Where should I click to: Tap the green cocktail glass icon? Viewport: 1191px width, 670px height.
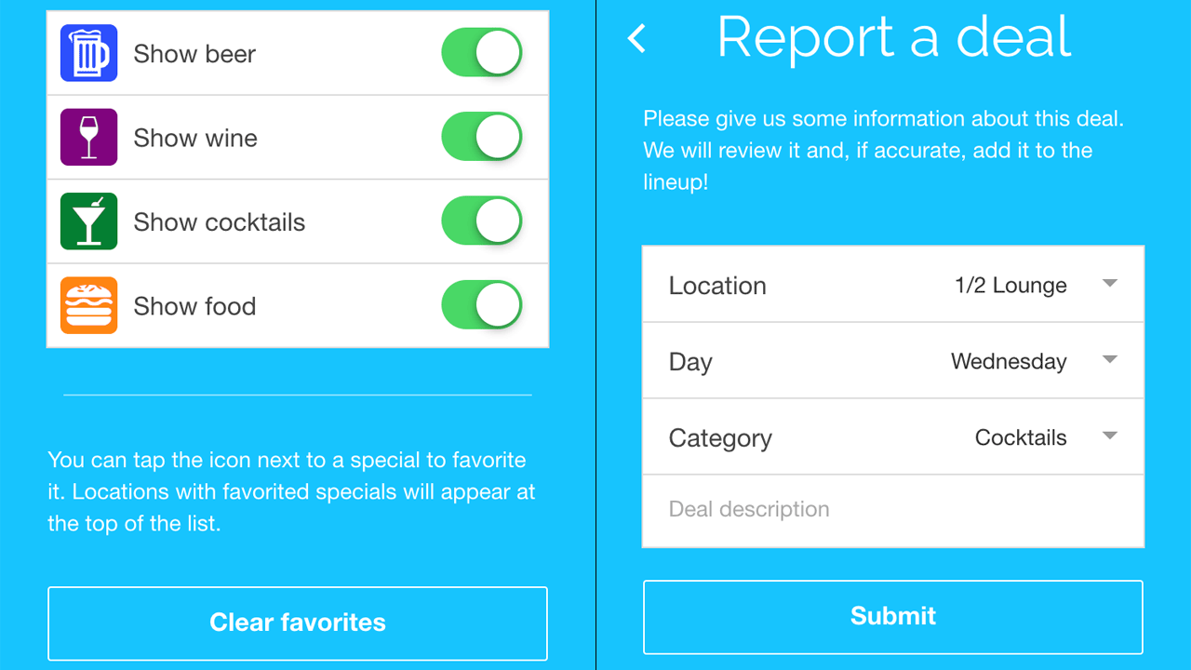click(88, 221)
